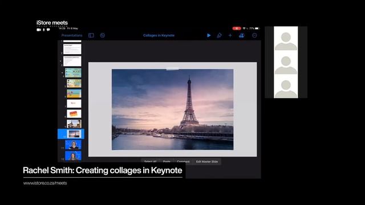Select slide 9 thumbnail
This screenshot has height=205, width=365.
coord(74,124)
